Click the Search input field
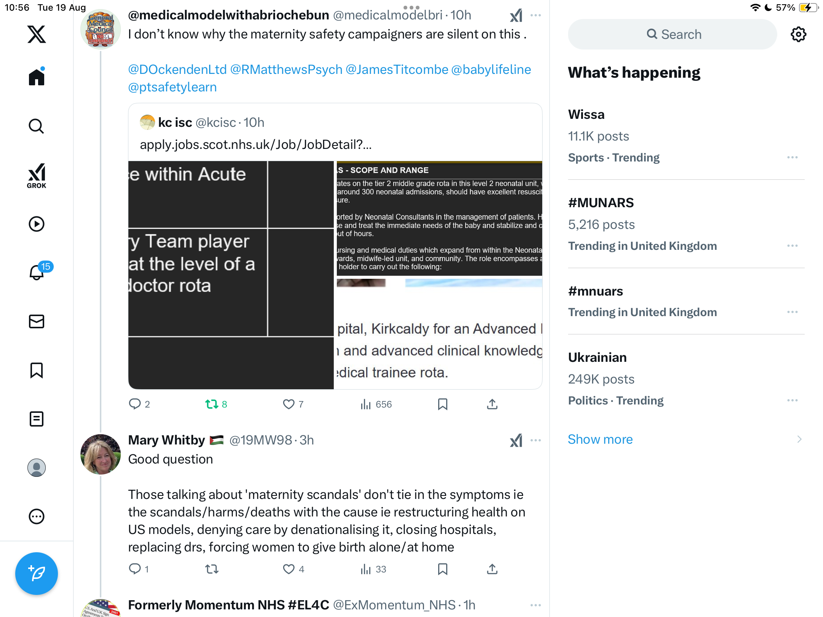This screenshot has width=823, height=617. tap(672, 34)
